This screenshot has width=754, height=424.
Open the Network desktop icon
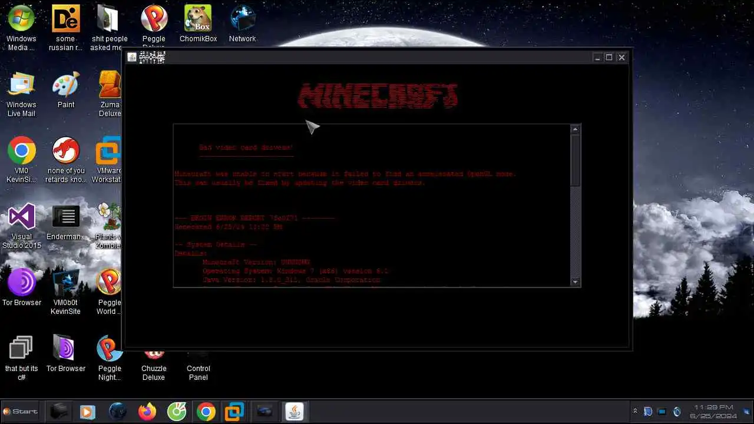[242, 24]
